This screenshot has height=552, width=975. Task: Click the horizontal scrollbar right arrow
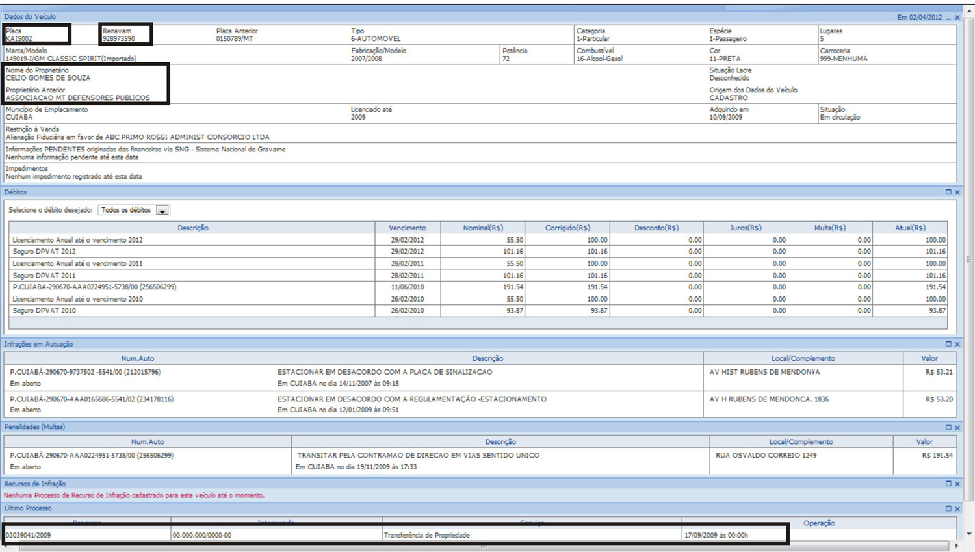pos(957,546)
